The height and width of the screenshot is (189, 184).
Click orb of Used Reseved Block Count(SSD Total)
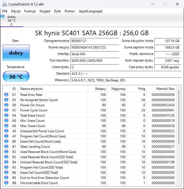(x=6, y=157)
